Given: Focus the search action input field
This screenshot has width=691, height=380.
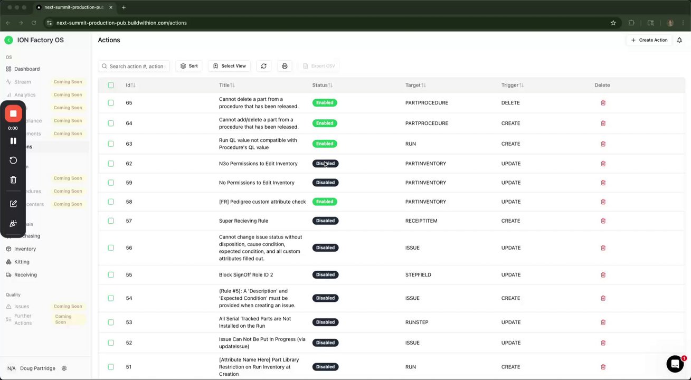Looking at the screenshot, I should (134, 66).
